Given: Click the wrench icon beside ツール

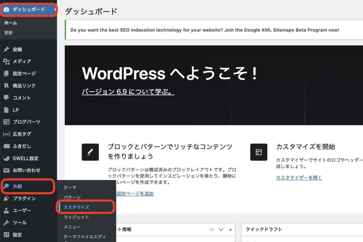Looking at the screenshot, I should click(x=6, y=223).
